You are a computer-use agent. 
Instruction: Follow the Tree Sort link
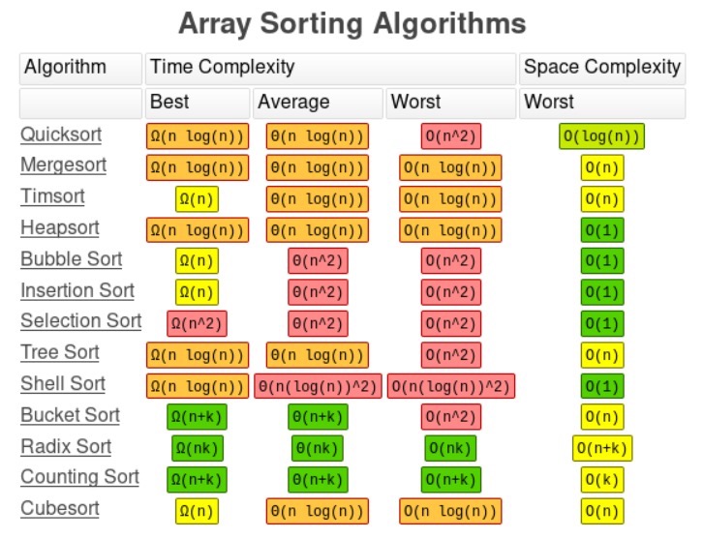click(60, 352)
